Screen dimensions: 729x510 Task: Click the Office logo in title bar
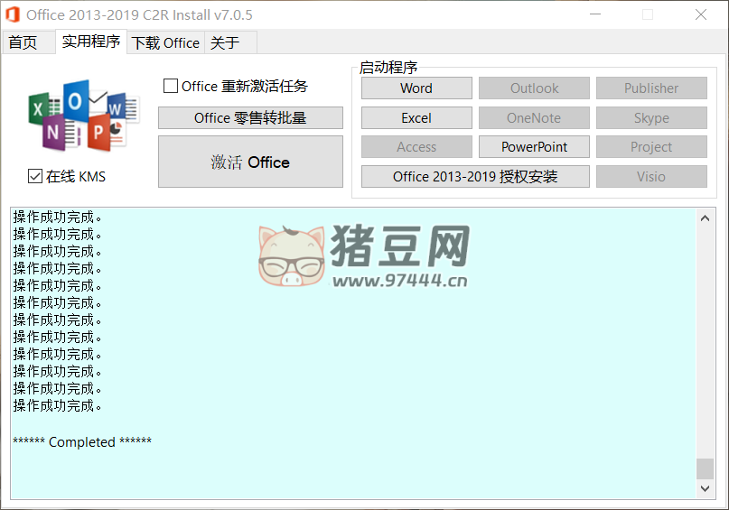click(13, 14)
